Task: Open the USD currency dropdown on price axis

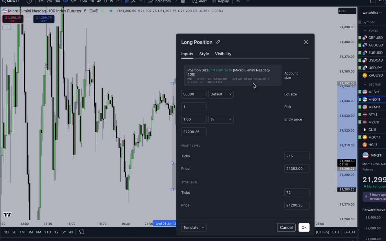Action: coord(347,11)
